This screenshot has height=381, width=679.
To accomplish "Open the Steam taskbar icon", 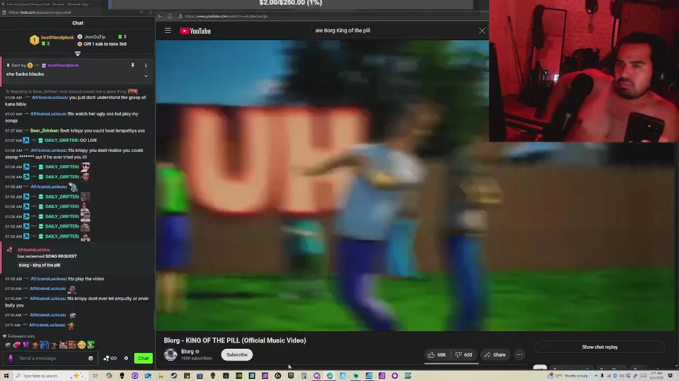I will tap(174, 376).
